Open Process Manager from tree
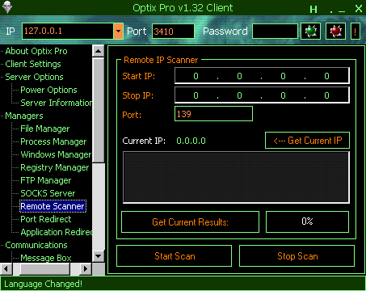The width and height of the screenshot is (366, 291). (53, 141)
